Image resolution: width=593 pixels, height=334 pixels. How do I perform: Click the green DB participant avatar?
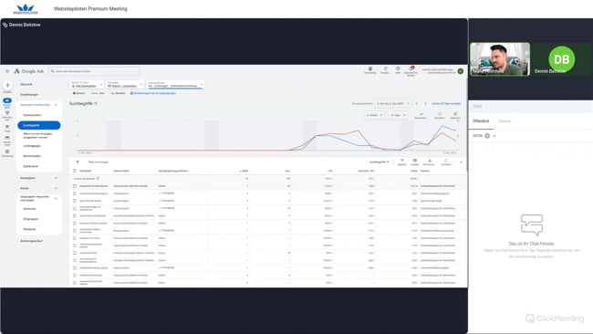561,59
